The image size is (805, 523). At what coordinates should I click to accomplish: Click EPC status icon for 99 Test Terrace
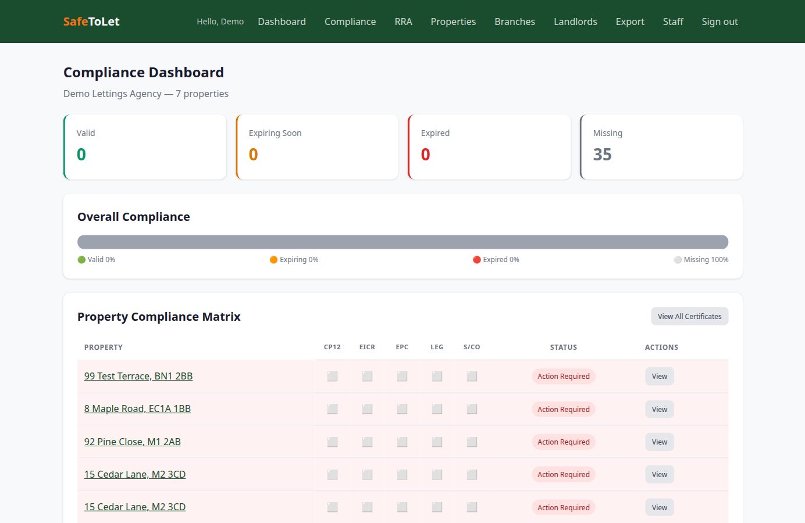(x=402, y=377)
